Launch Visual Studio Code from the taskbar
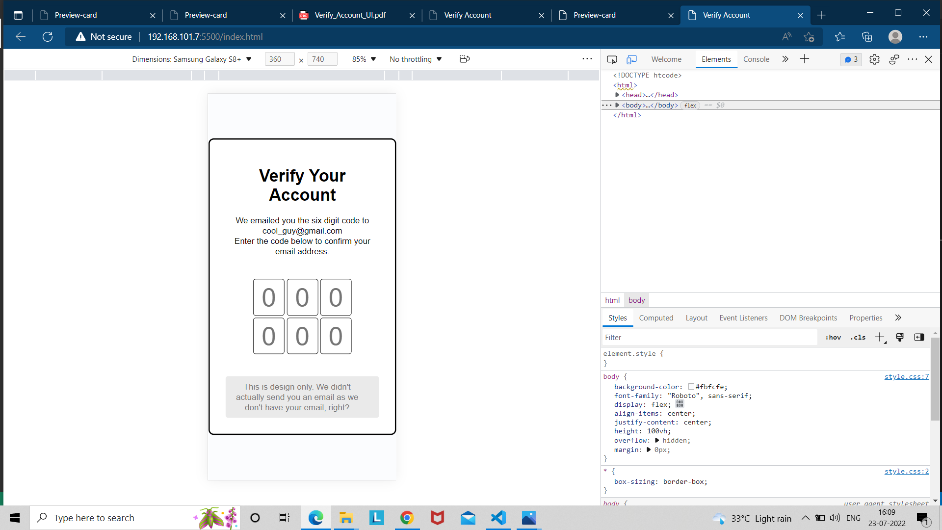 click(x=497, y=518)
